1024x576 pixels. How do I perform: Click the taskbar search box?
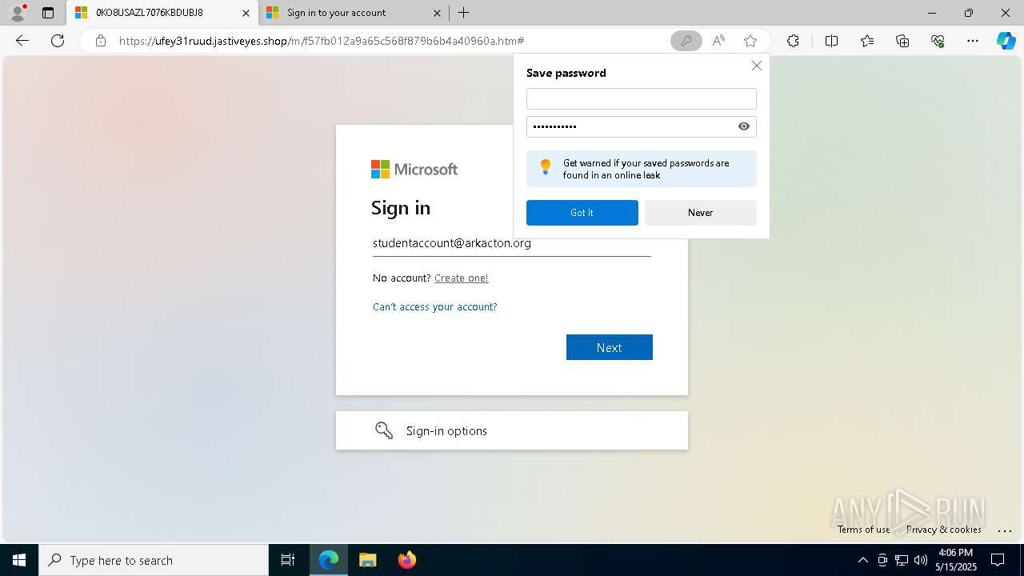[154, 560]
